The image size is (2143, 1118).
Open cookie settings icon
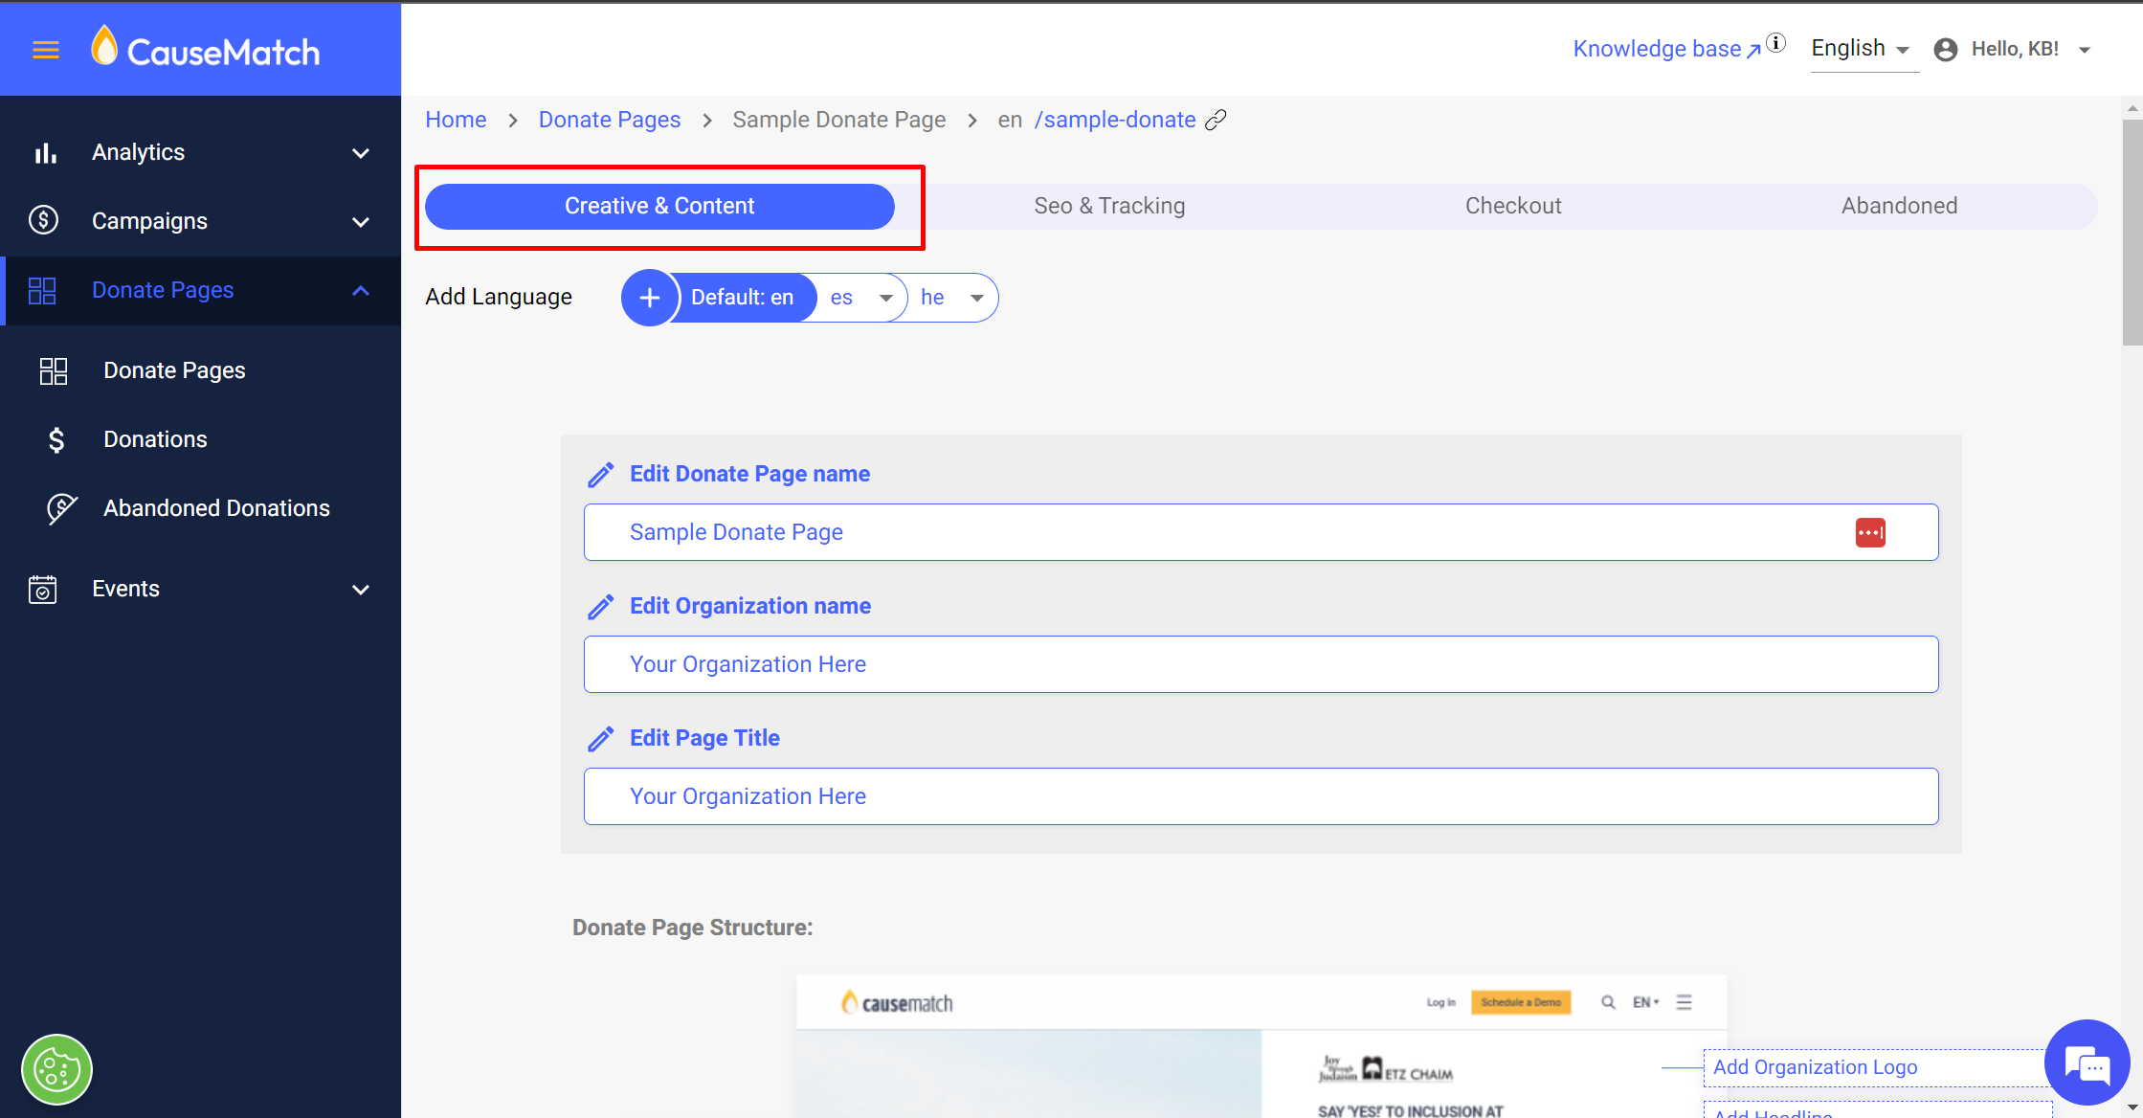pos(56,1069)
